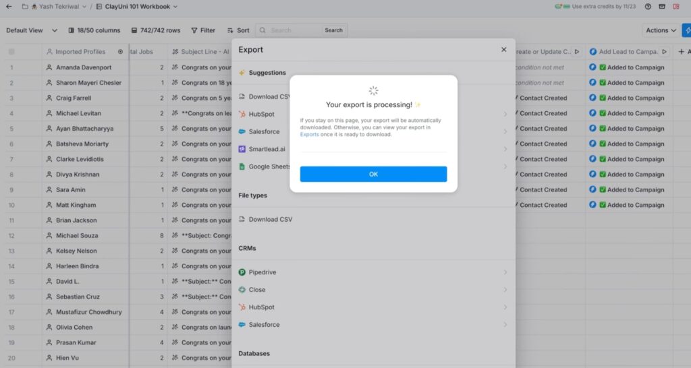691x368 pixels.
Task: Open Amanda Davenport profile cell
Action: pos(86,67)
